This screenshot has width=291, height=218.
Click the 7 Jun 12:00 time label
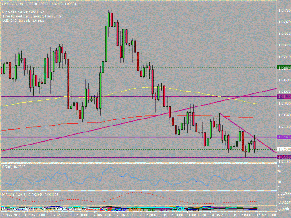tap(126, 215)
